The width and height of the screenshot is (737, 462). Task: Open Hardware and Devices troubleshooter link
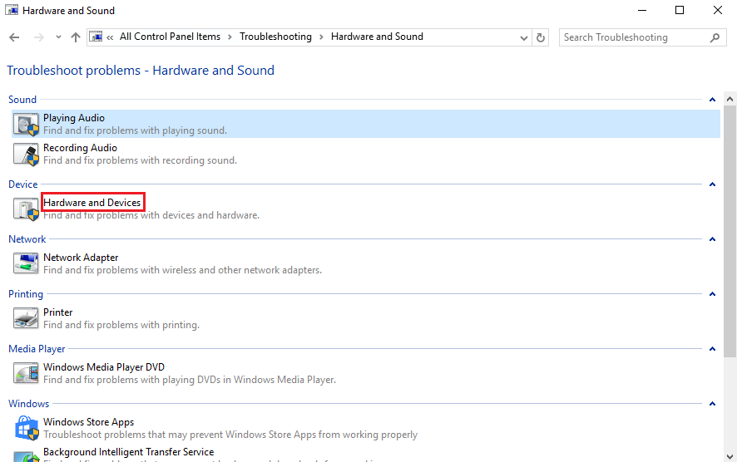[x=92, y=203]
